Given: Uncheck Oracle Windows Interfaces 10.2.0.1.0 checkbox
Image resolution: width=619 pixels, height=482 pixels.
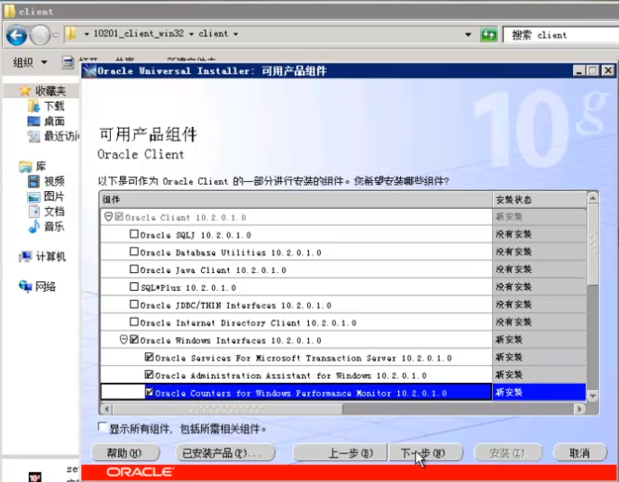Looking at the screenshot, I should [x=134, y=340].
